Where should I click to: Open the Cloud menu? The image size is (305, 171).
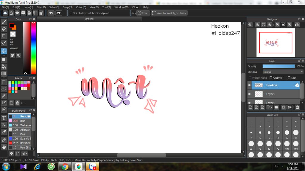136,7
